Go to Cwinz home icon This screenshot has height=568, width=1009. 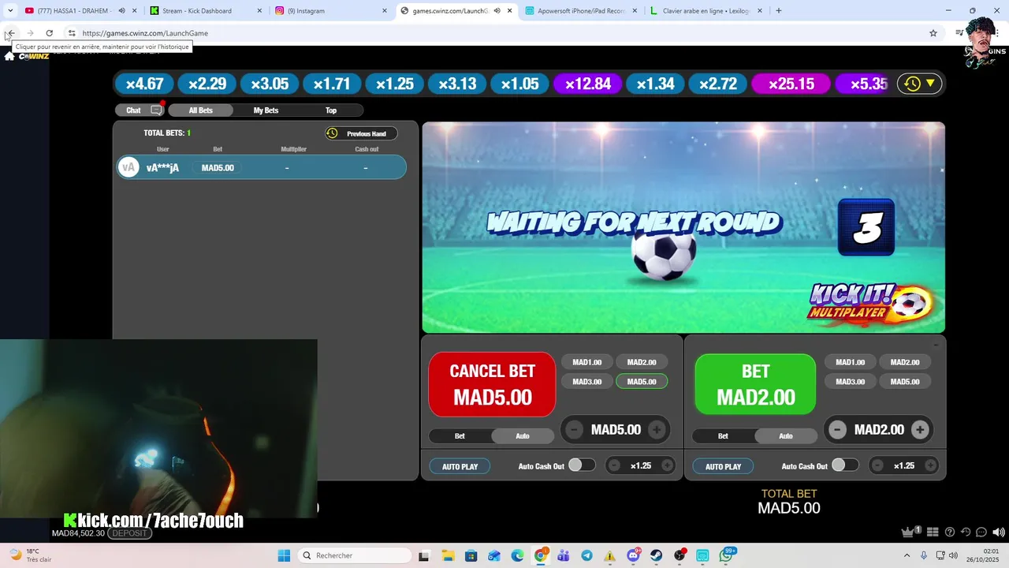[x=9, y=56]
